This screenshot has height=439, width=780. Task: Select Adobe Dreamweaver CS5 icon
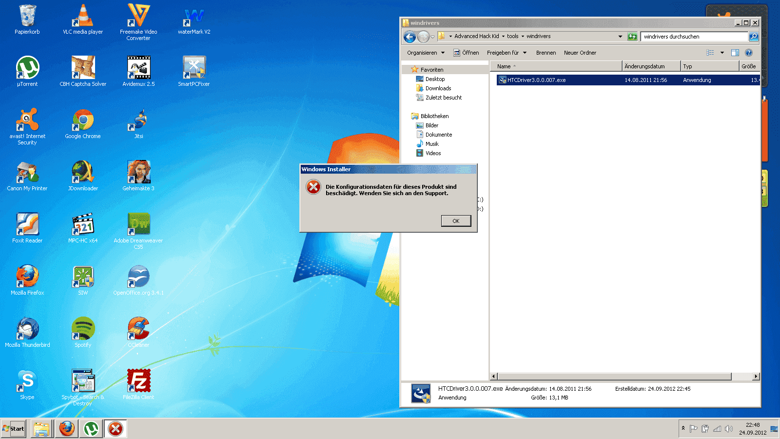point(138,231)
